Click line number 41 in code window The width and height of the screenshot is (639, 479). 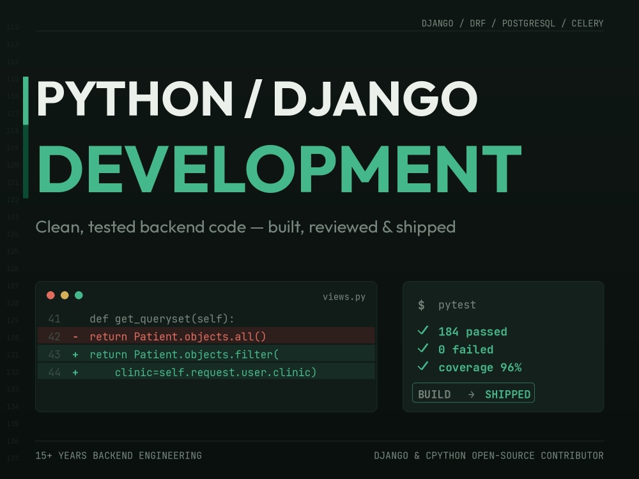coord(54,319)
